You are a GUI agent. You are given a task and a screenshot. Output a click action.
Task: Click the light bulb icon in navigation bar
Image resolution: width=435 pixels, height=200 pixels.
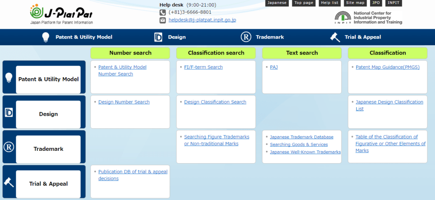pyautogui.click(x=46, y=37)
